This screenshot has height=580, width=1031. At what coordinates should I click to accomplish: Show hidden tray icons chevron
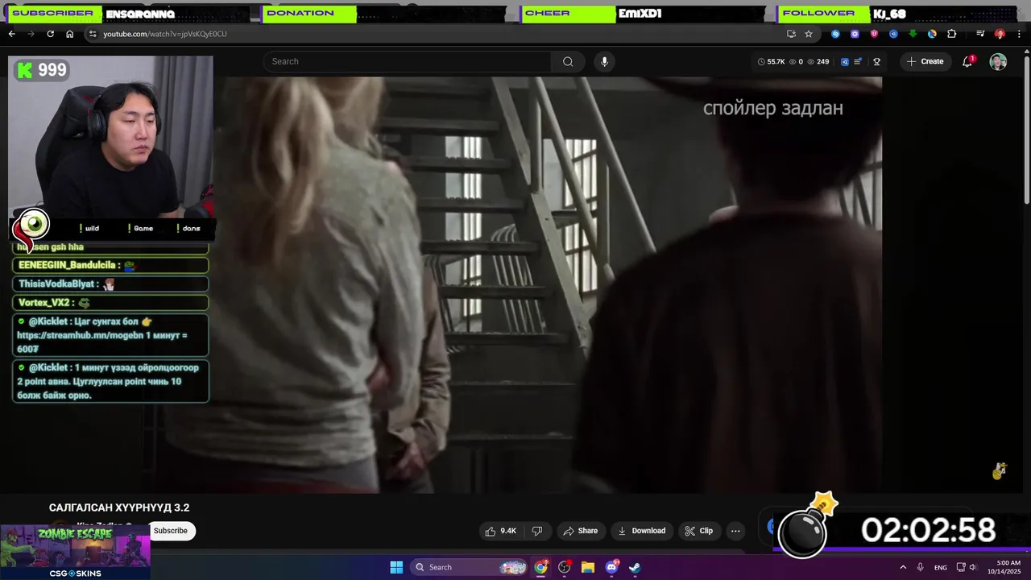(903, 567)
